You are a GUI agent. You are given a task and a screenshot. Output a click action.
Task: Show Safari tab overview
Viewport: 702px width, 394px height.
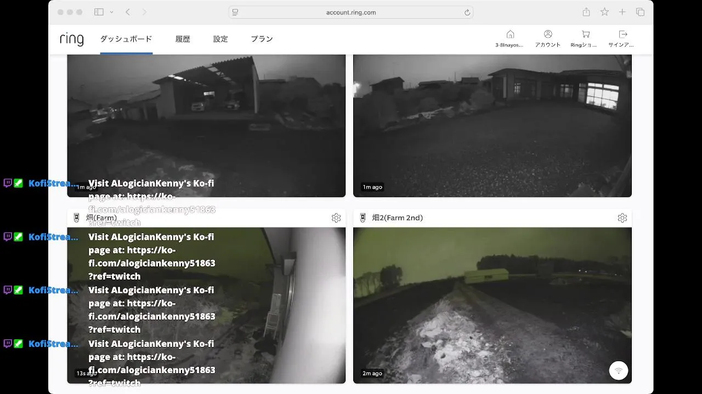640,12
